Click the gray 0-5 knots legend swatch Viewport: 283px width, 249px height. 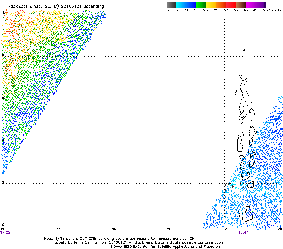point(171,5)
